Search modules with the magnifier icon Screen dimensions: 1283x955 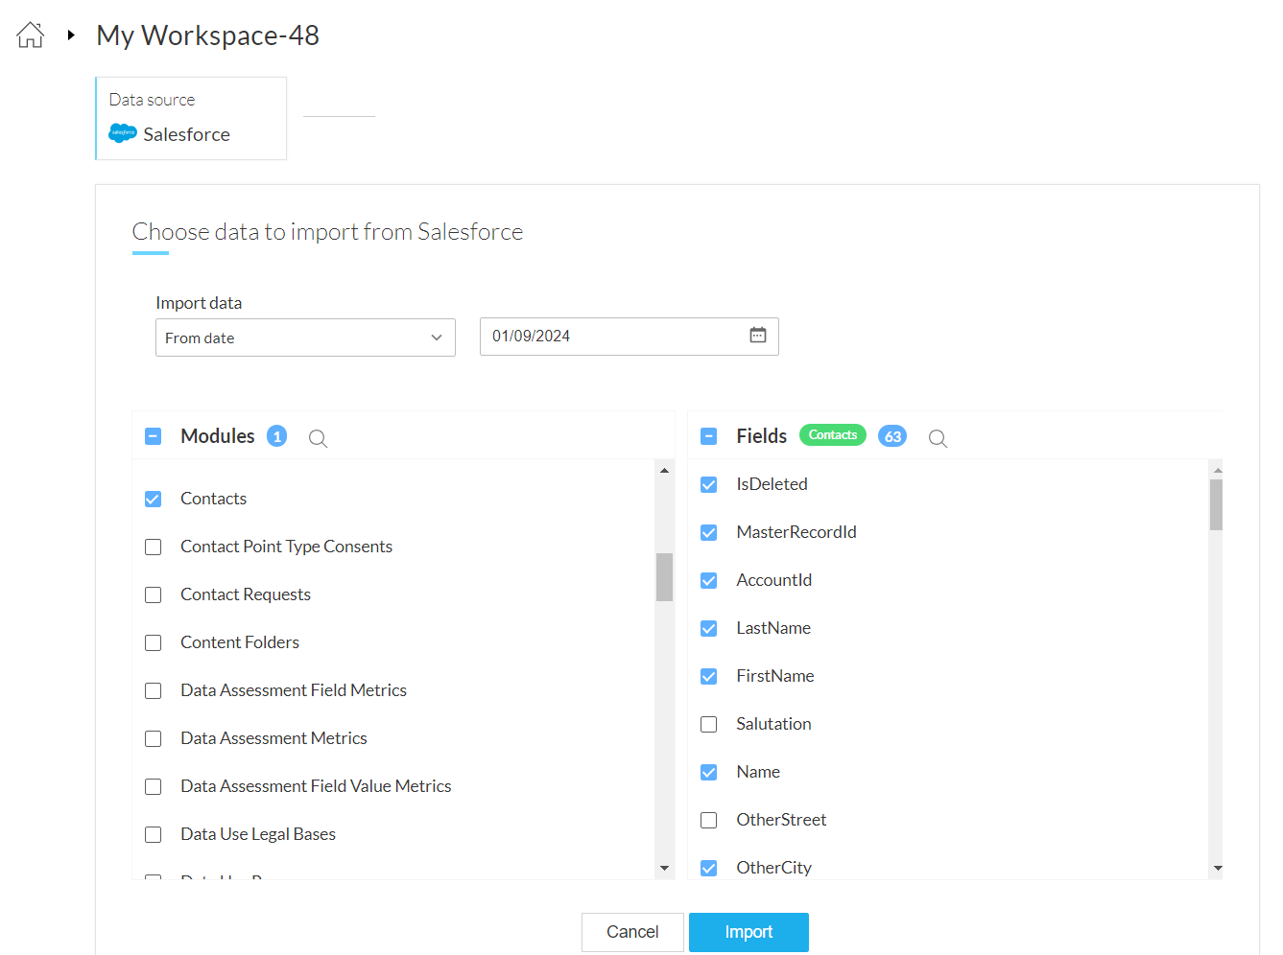(318, 438)
